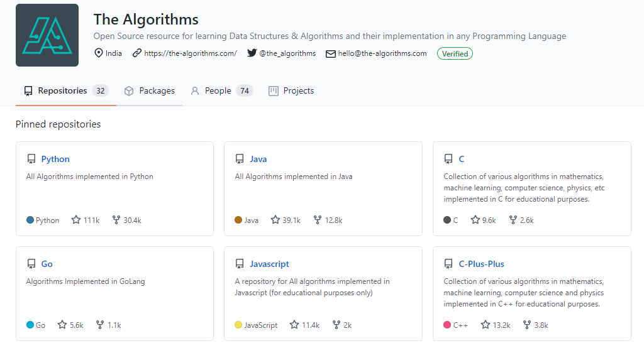Viewport: 644px width, 353px height.
Task: Open the https://the-algorithms.com/ website link
Action: pos(191,53)
